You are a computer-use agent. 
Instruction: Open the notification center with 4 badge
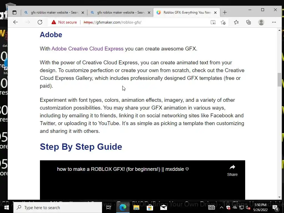click(275, 208)
